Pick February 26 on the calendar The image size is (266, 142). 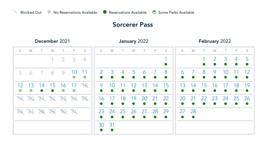[247, 99]
